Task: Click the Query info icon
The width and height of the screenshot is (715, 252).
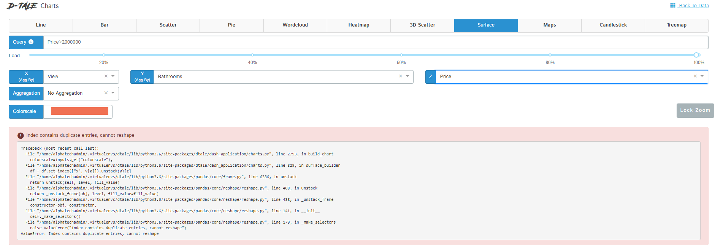Action: pos(31,42)
